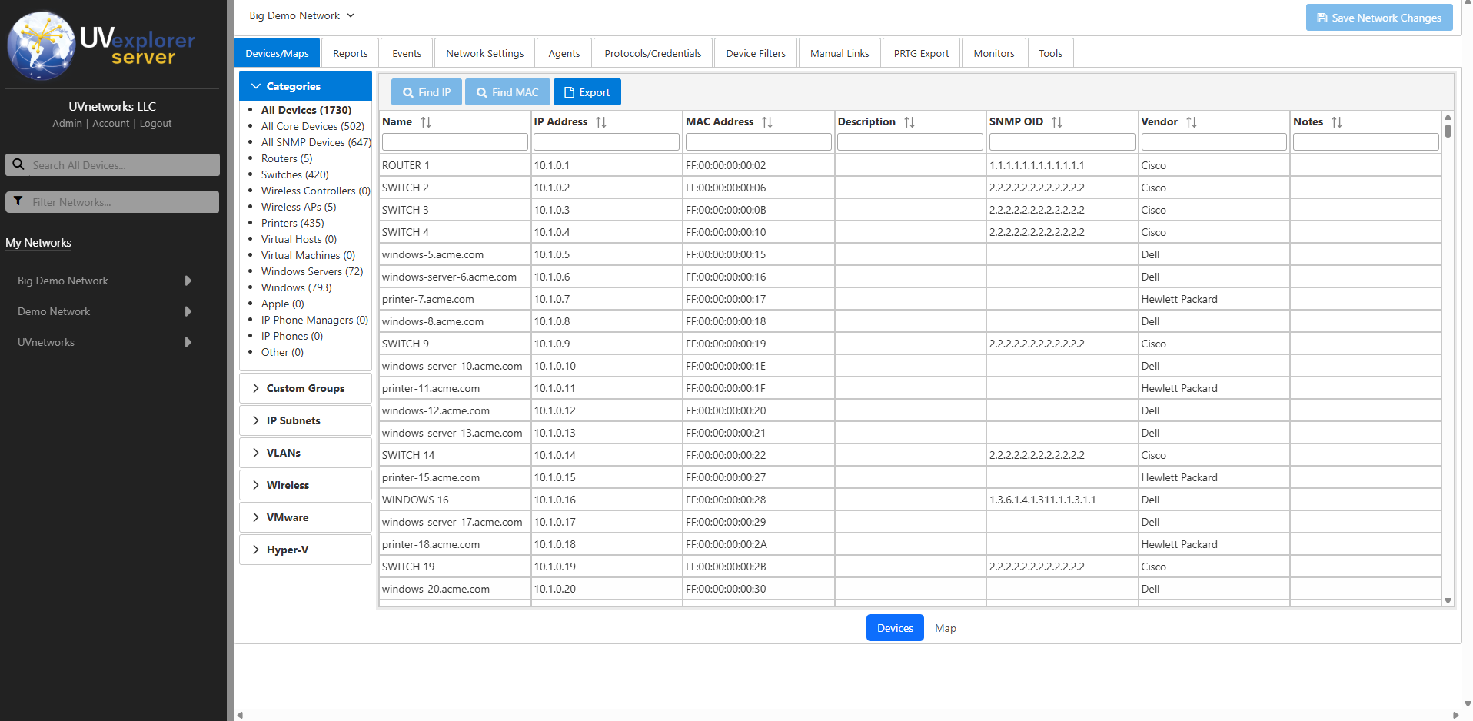
Task: Click Save Network Changes button
Action: 1379,18
